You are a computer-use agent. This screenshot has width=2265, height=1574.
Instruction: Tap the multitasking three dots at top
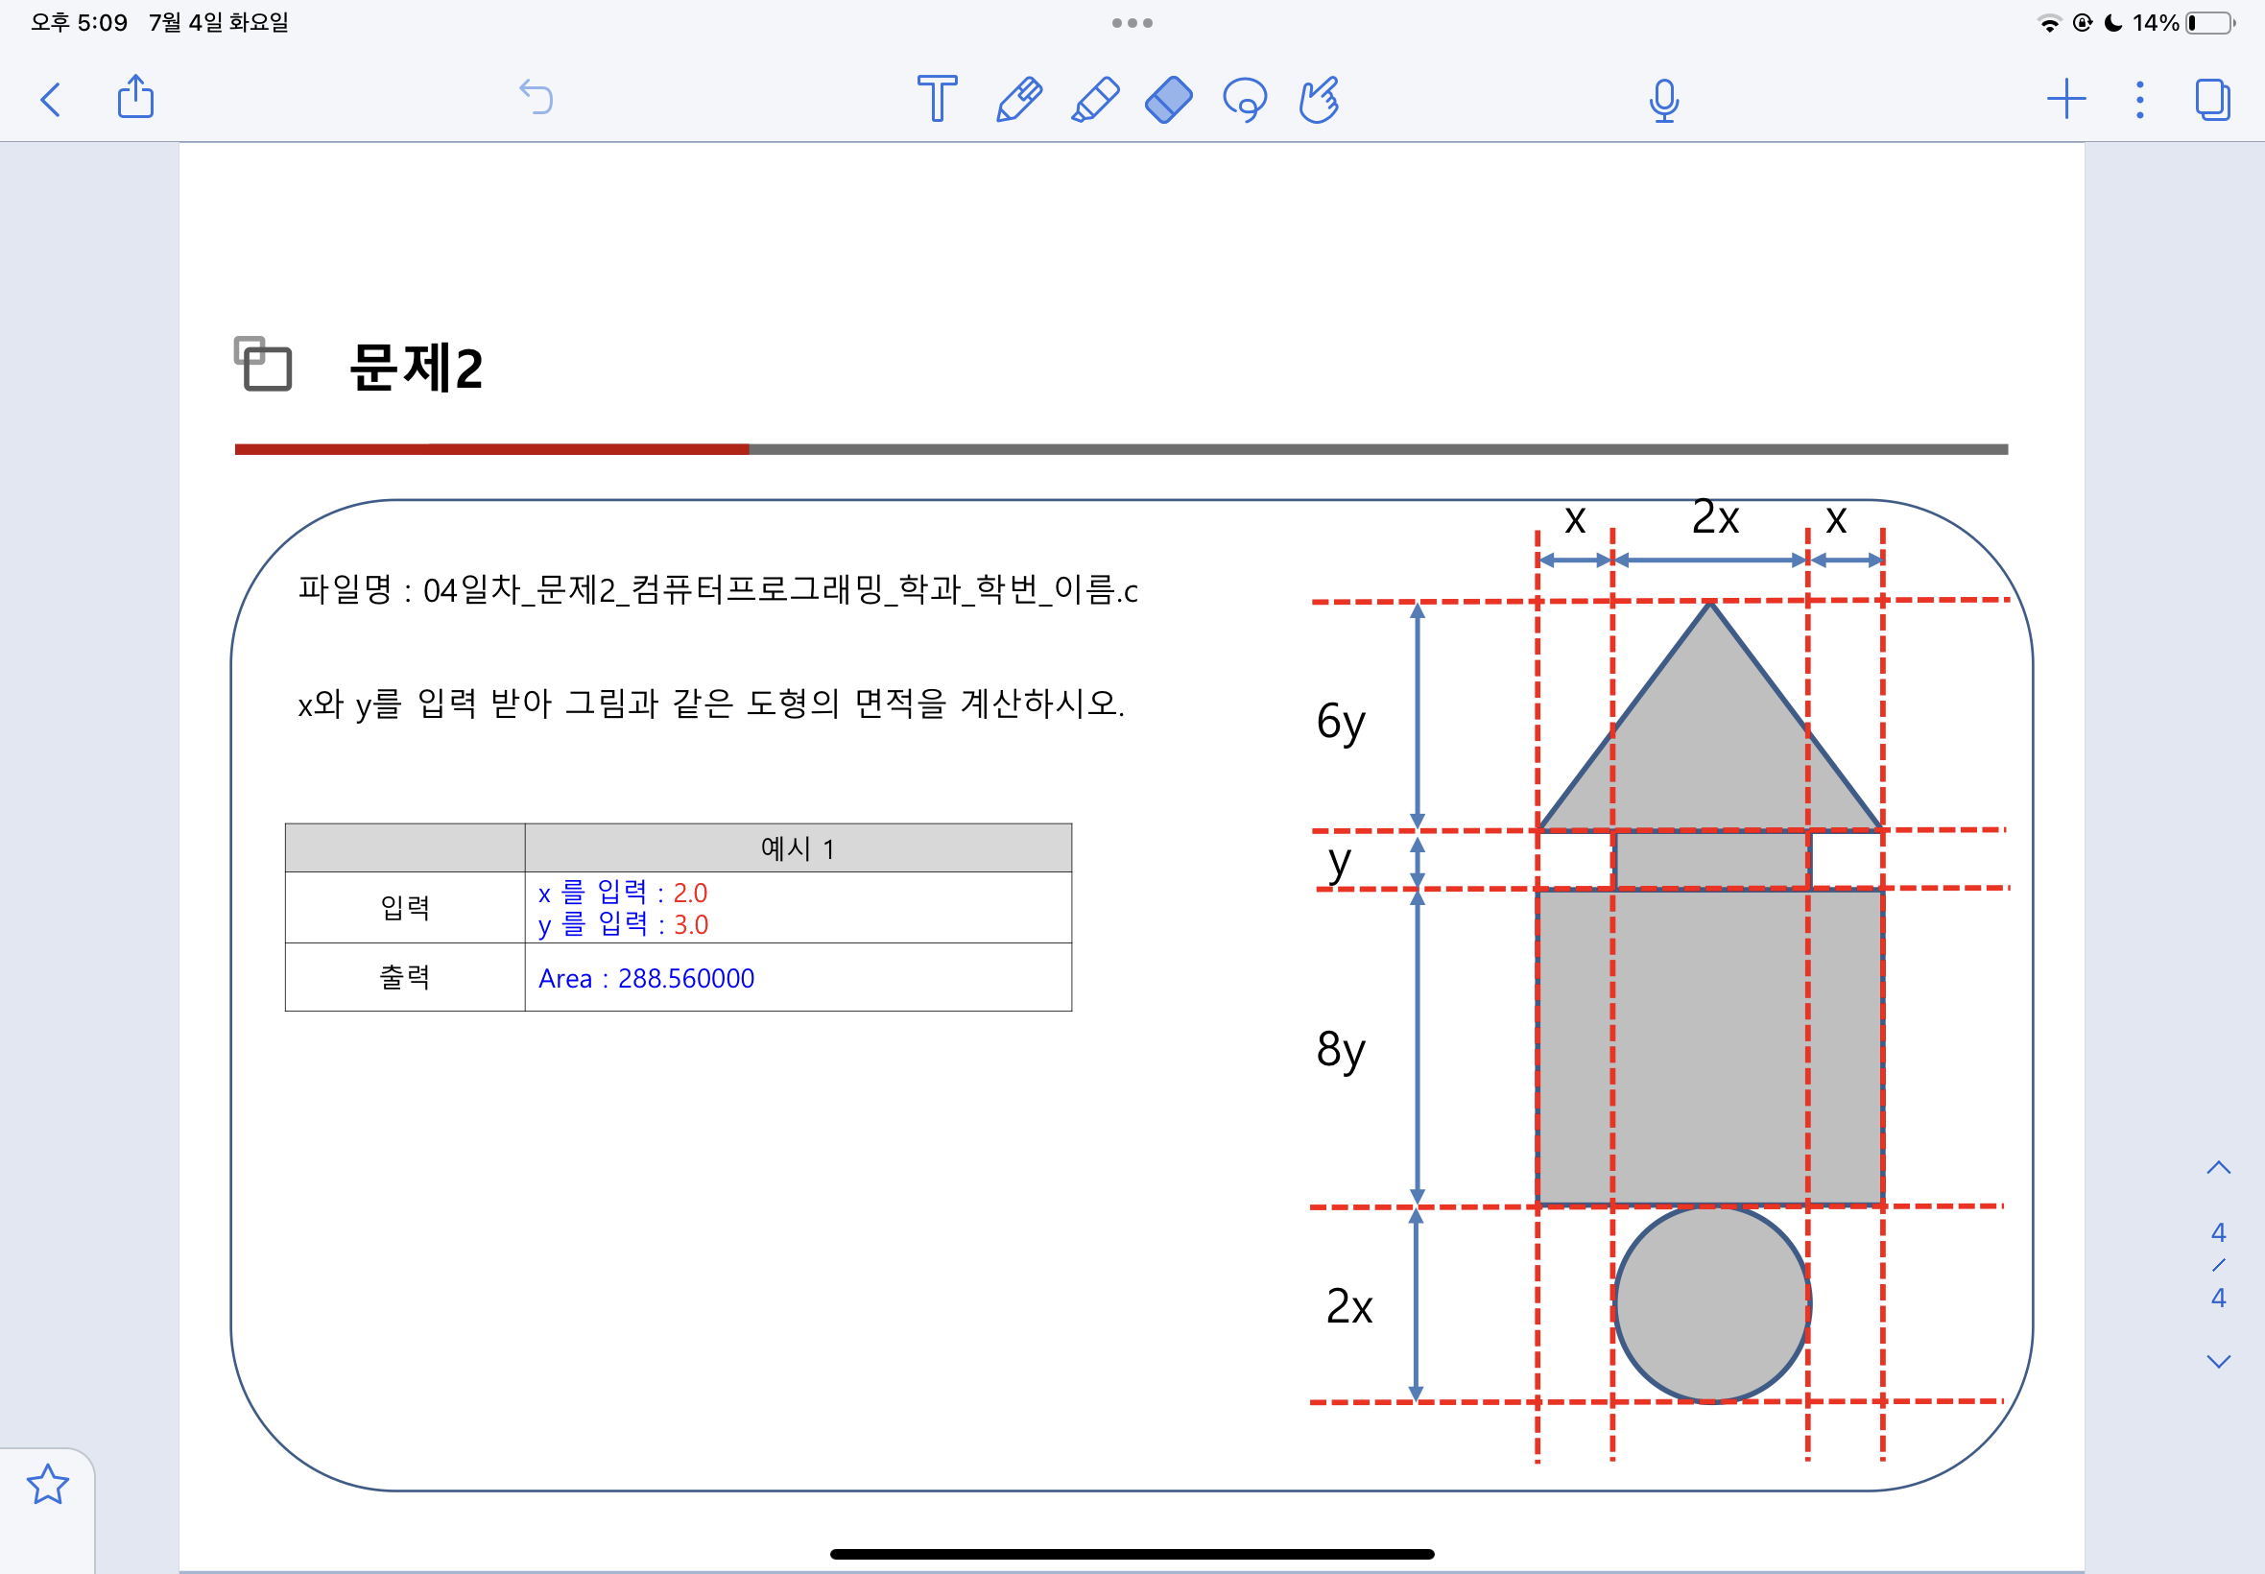[1131, 23]
